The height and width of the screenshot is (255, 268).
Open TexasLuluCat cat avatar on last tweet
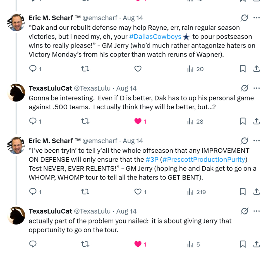point(16,216)
